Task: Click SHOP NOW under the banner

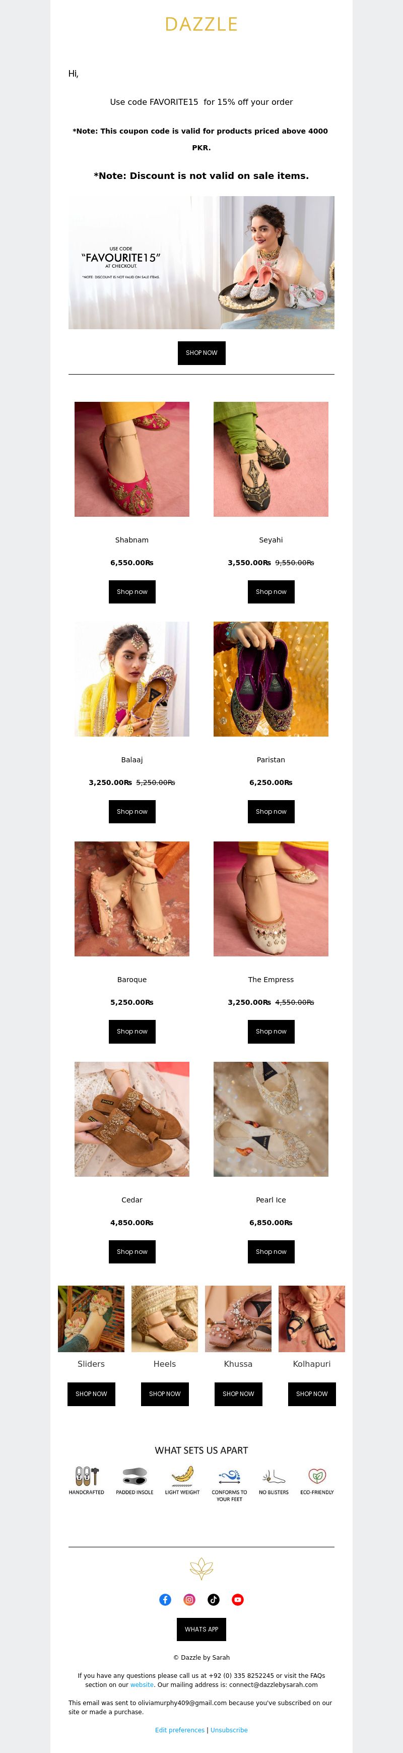Action: [x=201, y=352]
